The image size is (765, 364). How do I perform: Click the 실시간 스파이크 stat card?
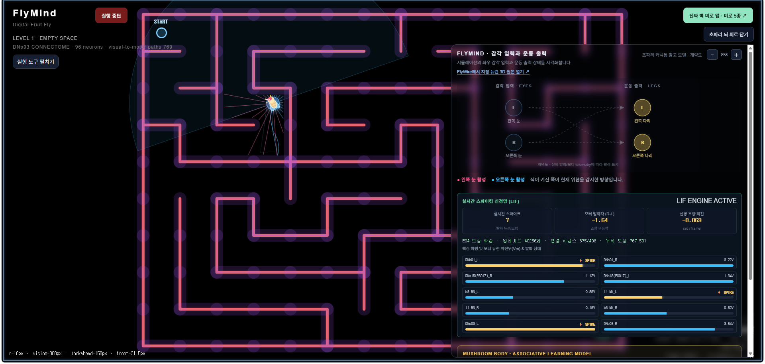(x=507, y=221)
